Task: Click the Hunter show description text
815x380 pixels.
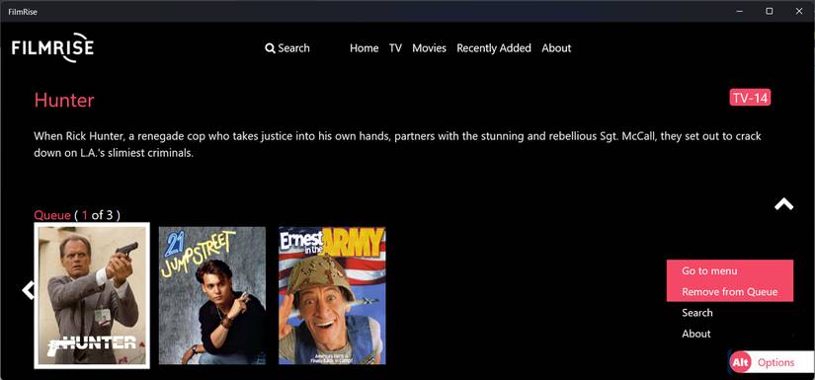Action: (x=397, y=145)
